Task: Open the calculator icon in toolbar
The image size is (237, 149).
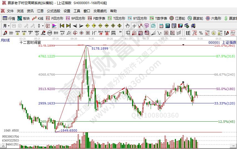Action: (167, 26)
